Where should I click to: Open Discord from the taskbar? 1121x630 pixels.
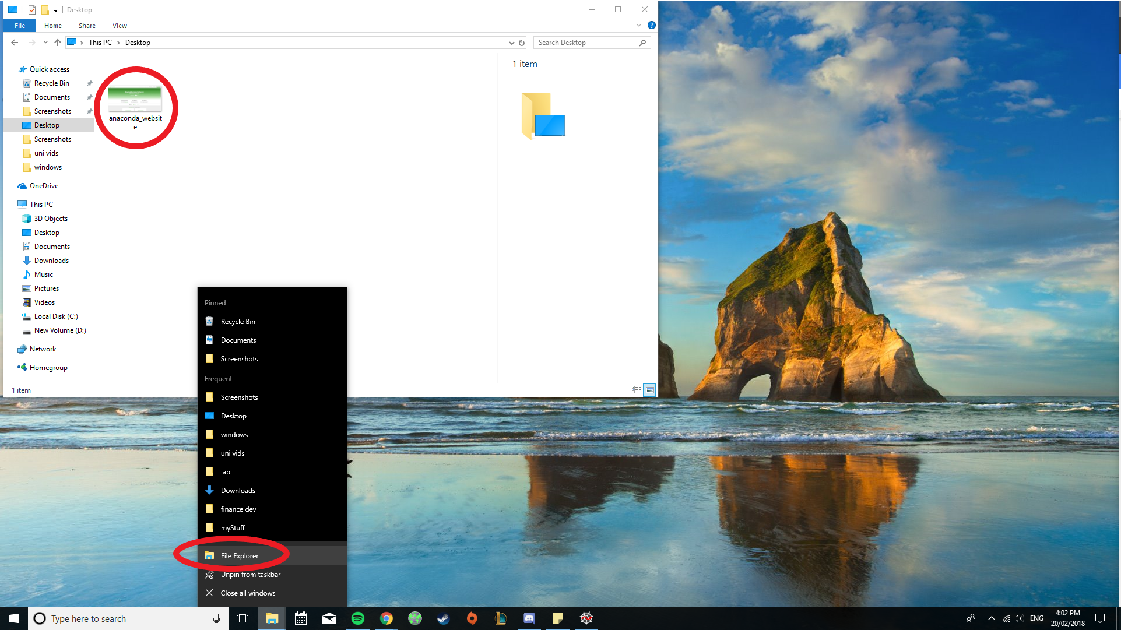click(x=529, y=618)
